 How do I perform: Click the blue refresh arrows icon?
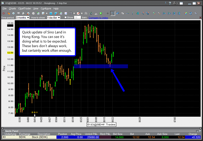191,13
